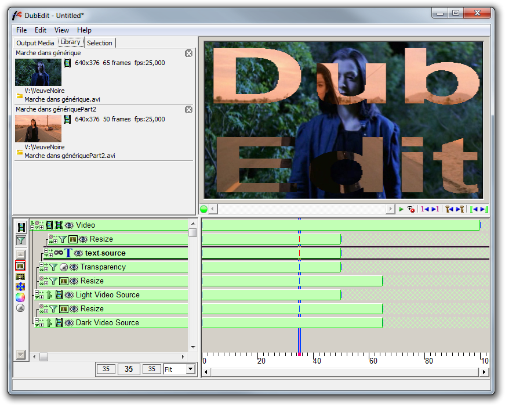Click the green play button
This screenshot has height=406, width=505.
pos(401,209)
